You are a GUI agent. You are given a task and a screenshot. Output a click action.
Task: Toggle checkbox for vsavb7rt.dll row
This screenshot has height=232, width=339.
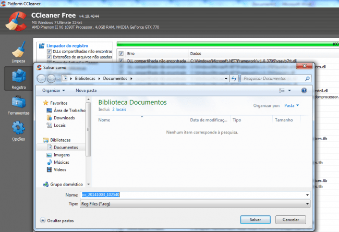121,60
